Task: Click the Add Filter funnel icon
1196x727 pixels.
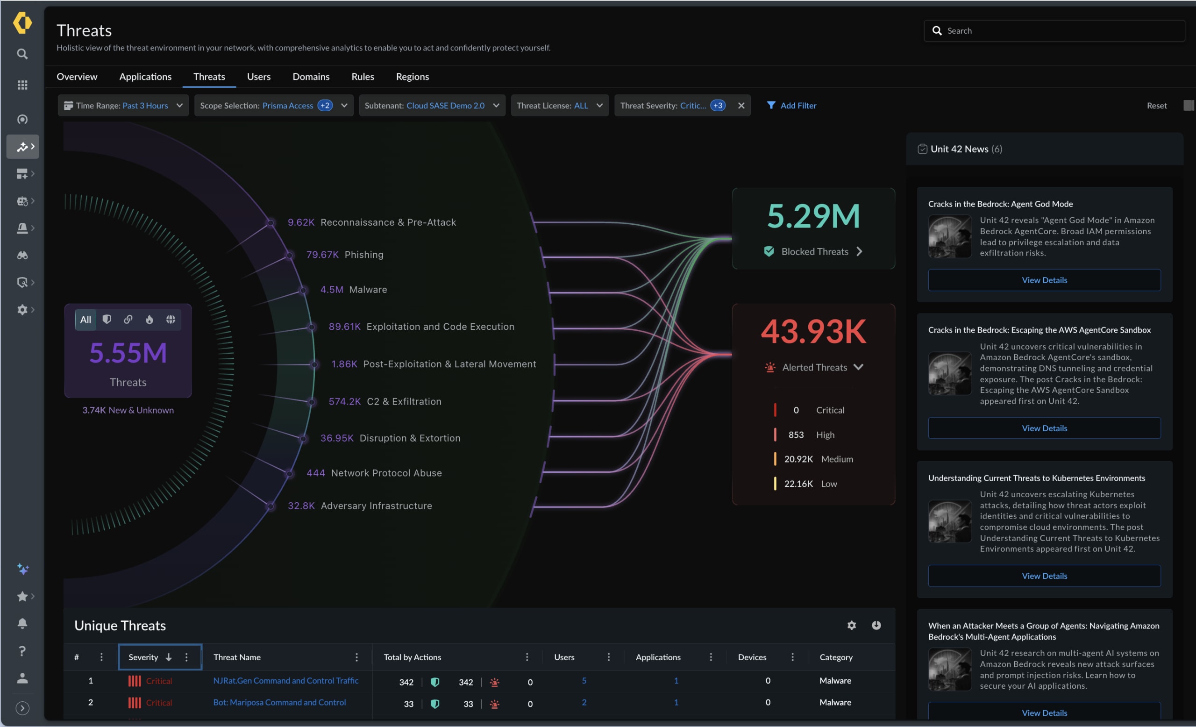Action: click(772, 105)
